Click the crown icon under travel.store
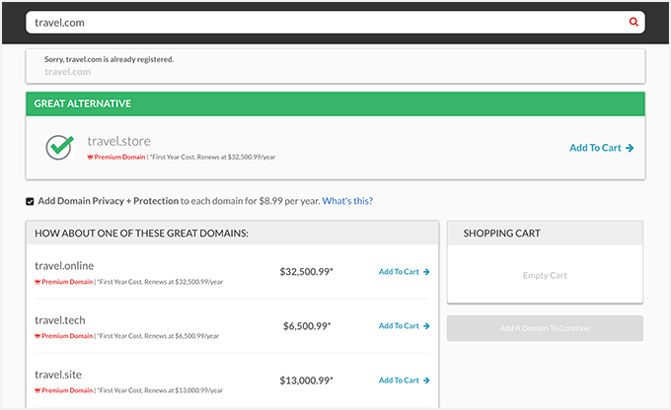The height and width of the screenshot is (410, 671). (91, 158)
